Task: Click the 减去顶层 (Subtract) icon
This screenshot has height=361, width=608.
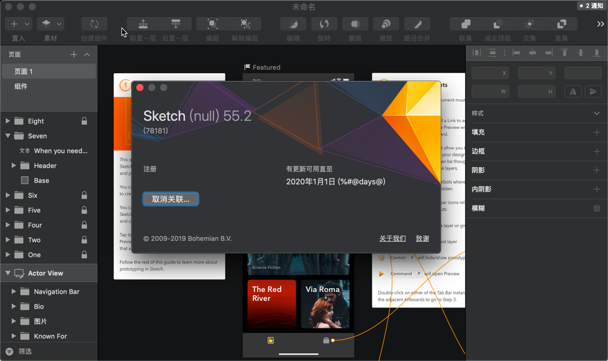Action: click(x=497, y=24)
